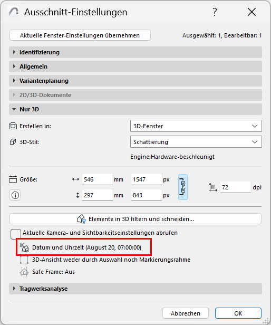Toggle the chain link proportion lock
271x325 pixels.
tap(183, 187)
